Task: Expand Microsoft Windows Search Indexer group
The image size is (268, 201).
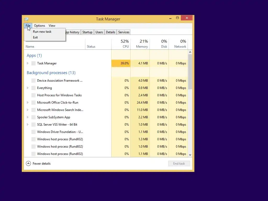Action: 27,110
